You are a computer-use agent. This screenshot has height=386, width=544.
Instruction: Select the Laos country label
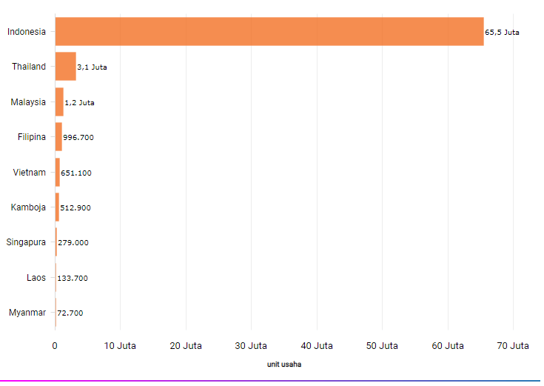pos(36,278)
